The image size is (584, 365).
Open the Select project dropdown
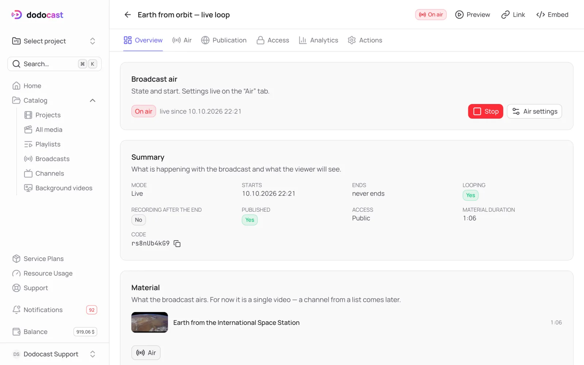click(54, 41)
